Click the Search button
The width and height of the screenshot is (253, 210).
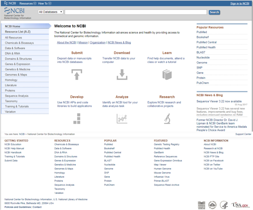(x=214, y=12)
